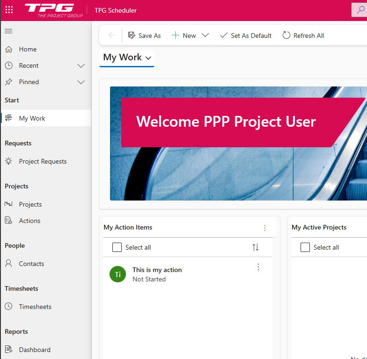Viewport: 367px width, 359px height.
Task: Open the app launcher waffle icon
Action: [x=9, y=10]
